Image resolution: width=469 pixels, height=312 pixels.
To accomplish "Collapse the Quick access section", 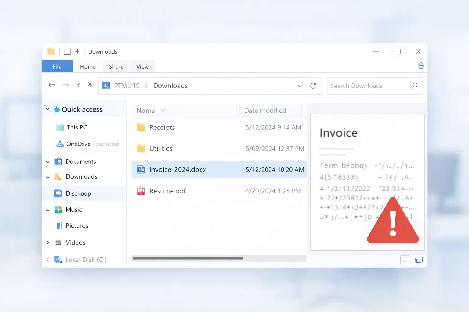I will click(x=48, y=109).
